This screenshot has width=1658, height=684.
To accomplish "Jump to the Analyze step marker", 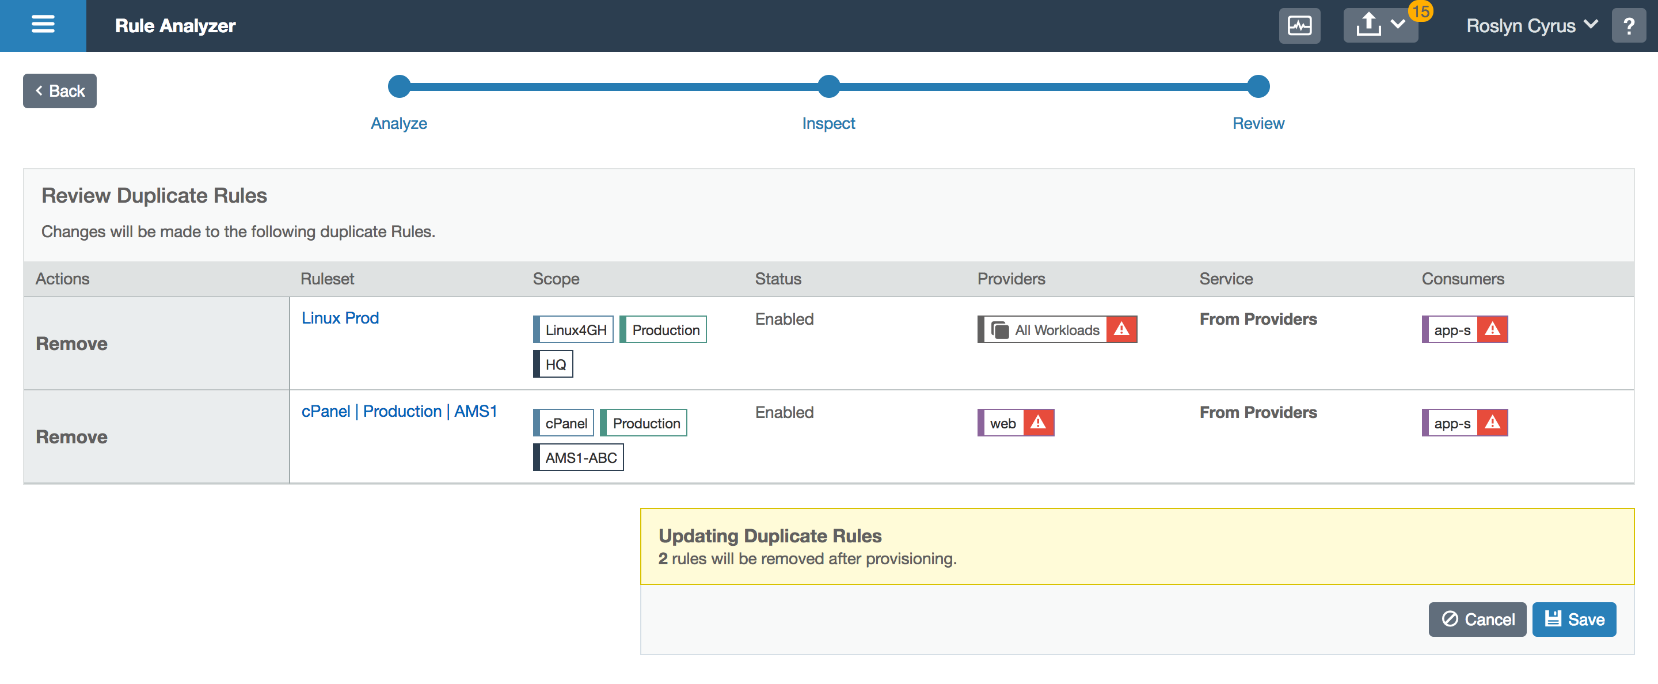I will pos(399,86).
